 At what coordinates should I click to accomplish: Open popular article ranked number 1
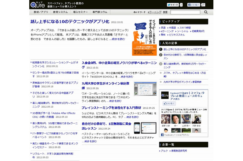185,50
